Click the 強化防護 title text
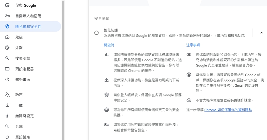The height and width of the screenshot is (140, 267). click(x=111, y=30)
